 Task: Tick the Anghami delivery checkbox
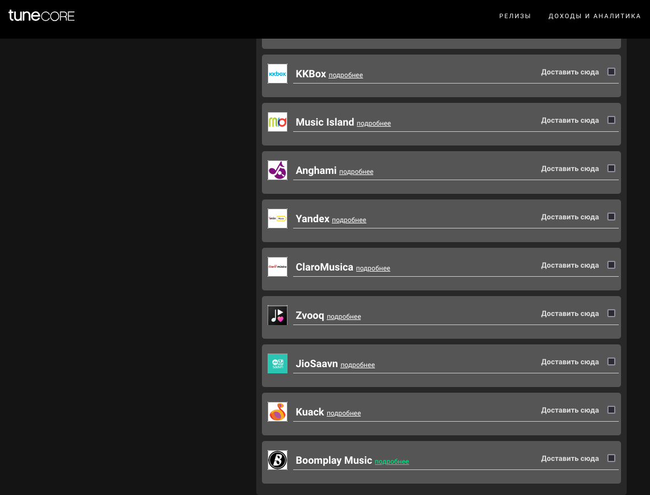coord(611,168)
